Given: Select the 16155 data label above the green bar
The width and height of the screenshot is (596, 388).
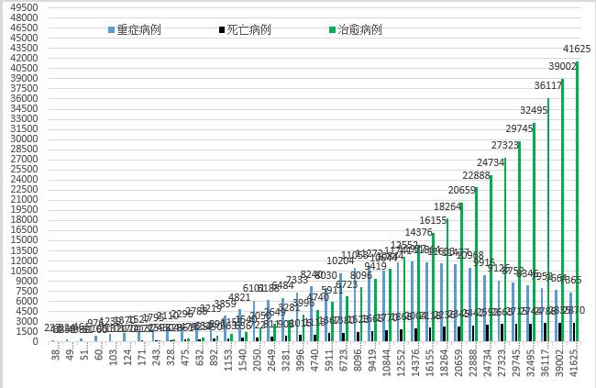Looking at the screenshot, I should coord(433,220).
